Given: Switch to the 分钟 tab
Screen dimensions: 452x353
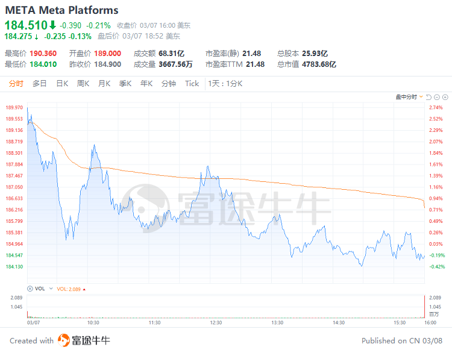Looking at the screenshot, I should [169, 84].
